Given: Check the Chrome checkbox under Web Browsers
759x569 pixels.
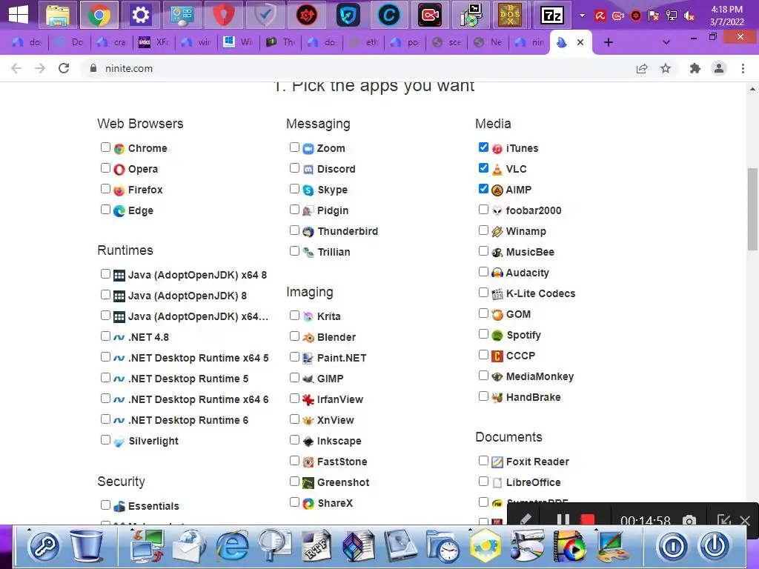Looking at the screenshot, I should tap(105, 147).
